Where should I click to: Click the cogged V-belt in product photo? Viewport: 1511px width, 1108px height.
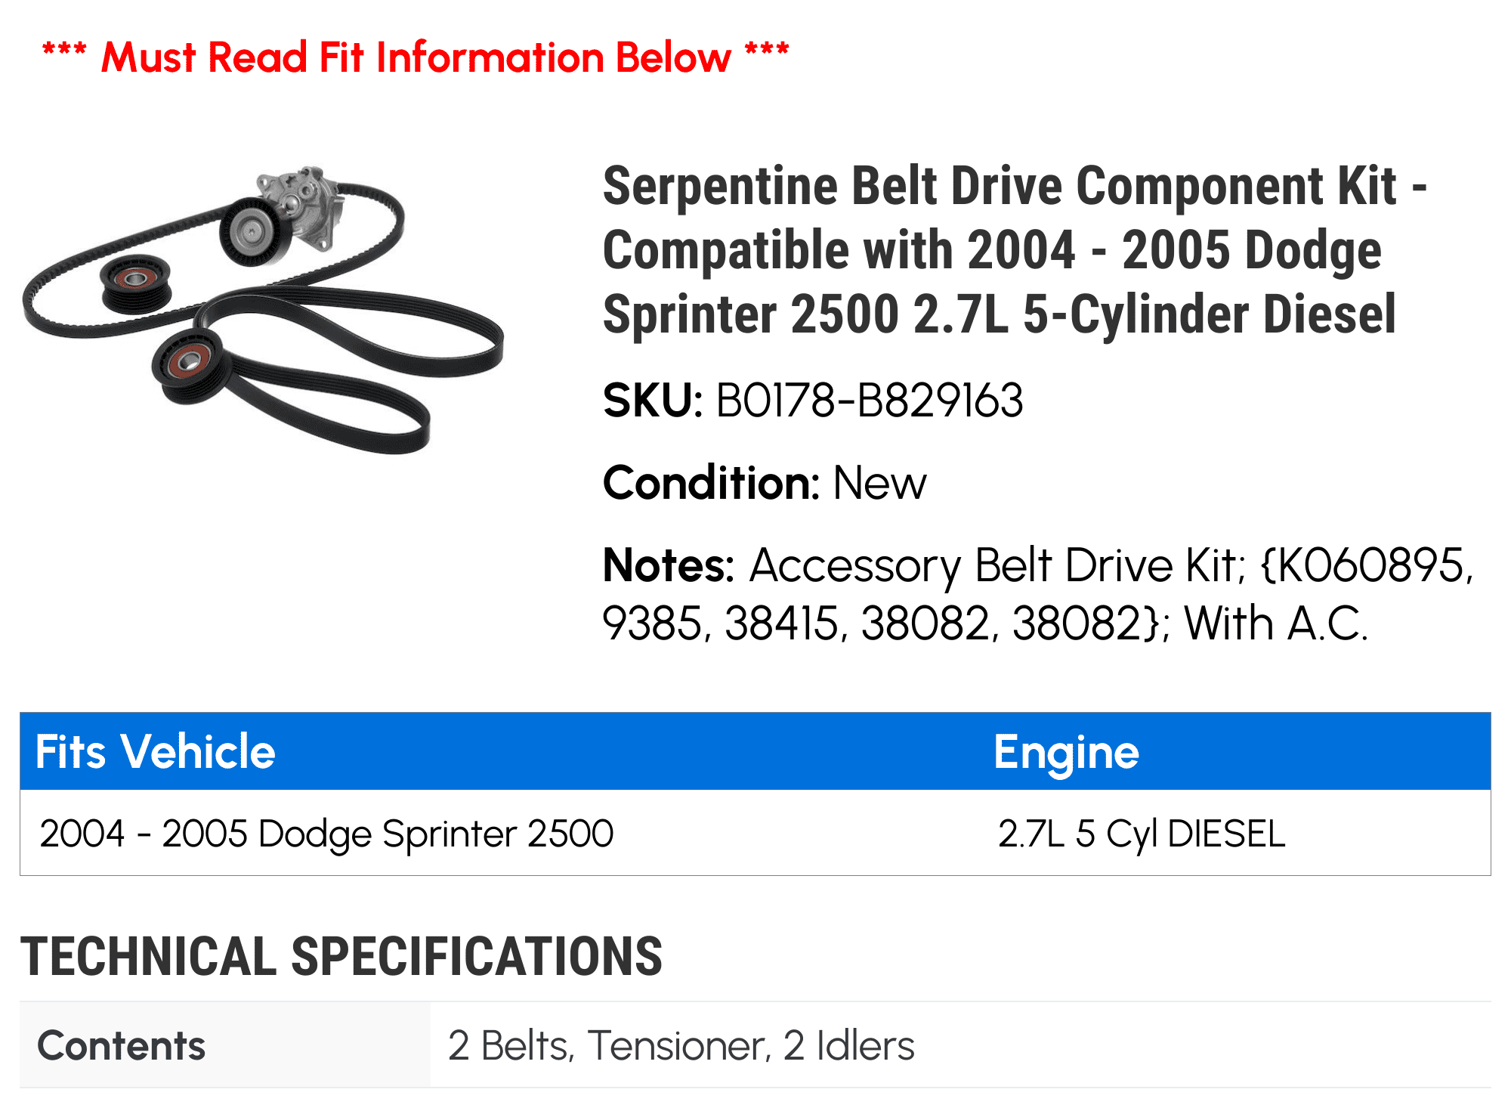coord(212,257)
